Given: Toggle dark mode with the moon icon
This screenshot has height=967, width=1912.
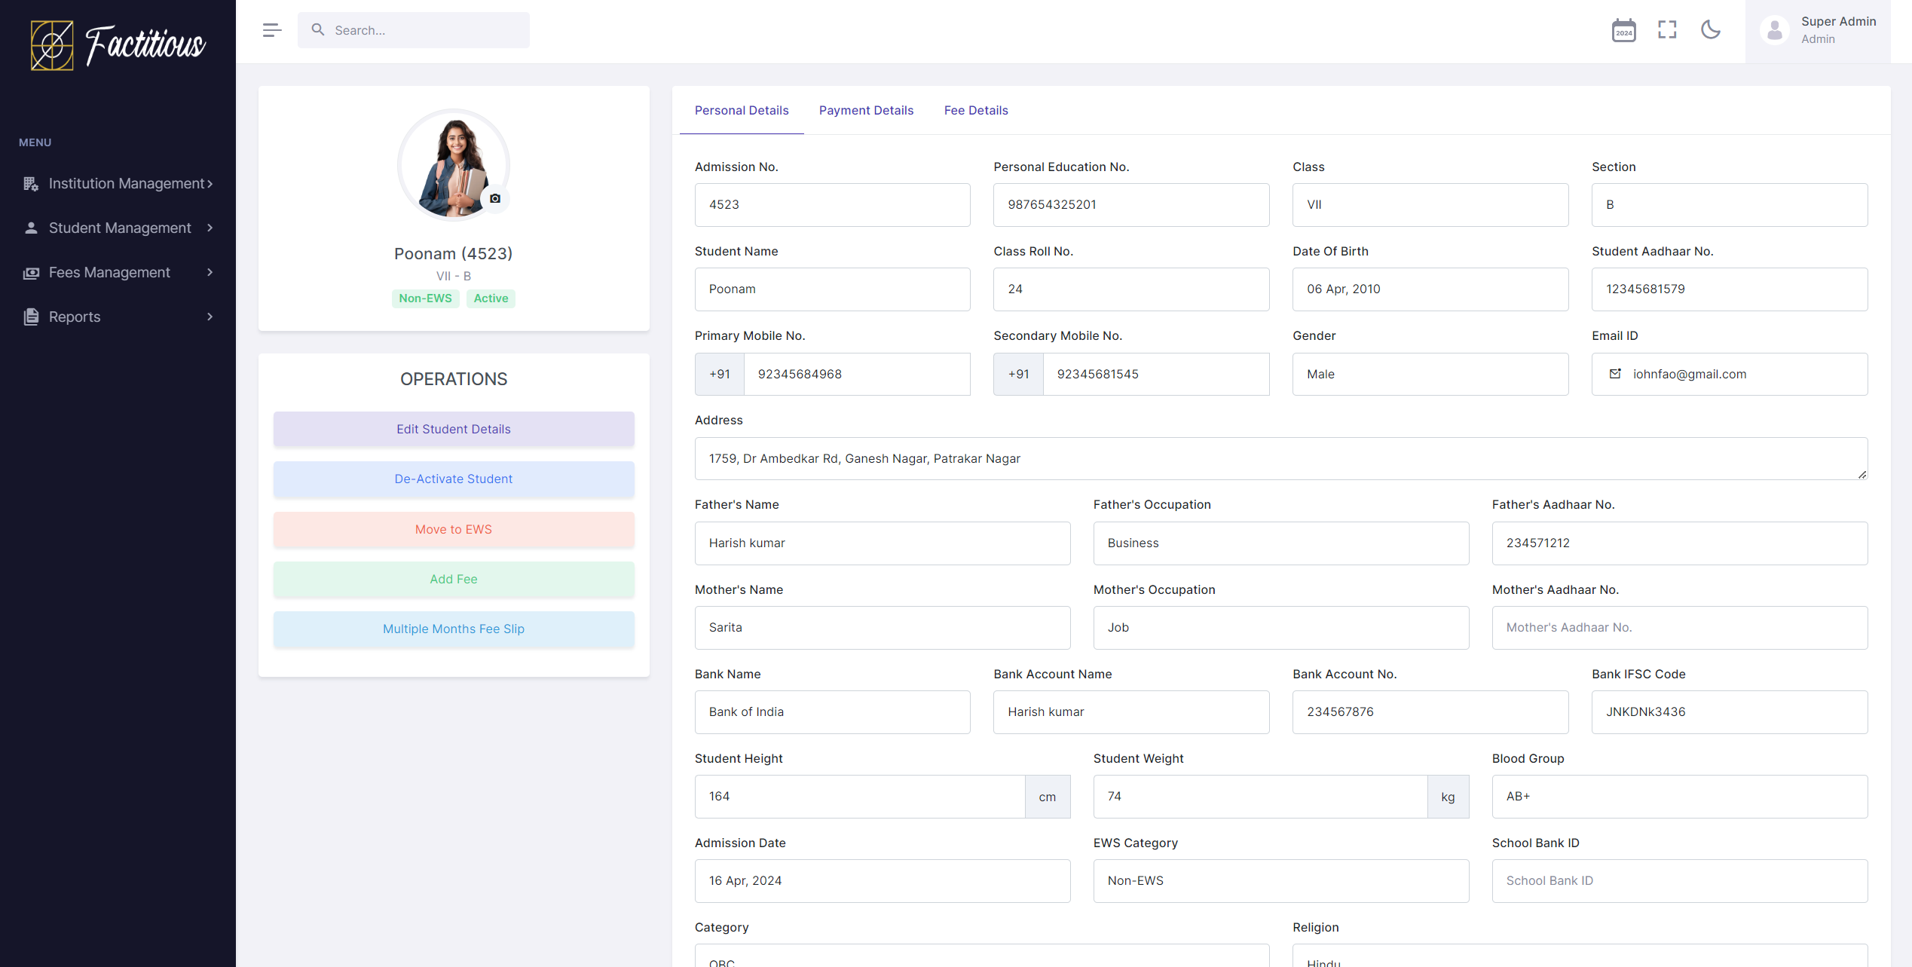Looking at the screenshot, I should 1711,30.
